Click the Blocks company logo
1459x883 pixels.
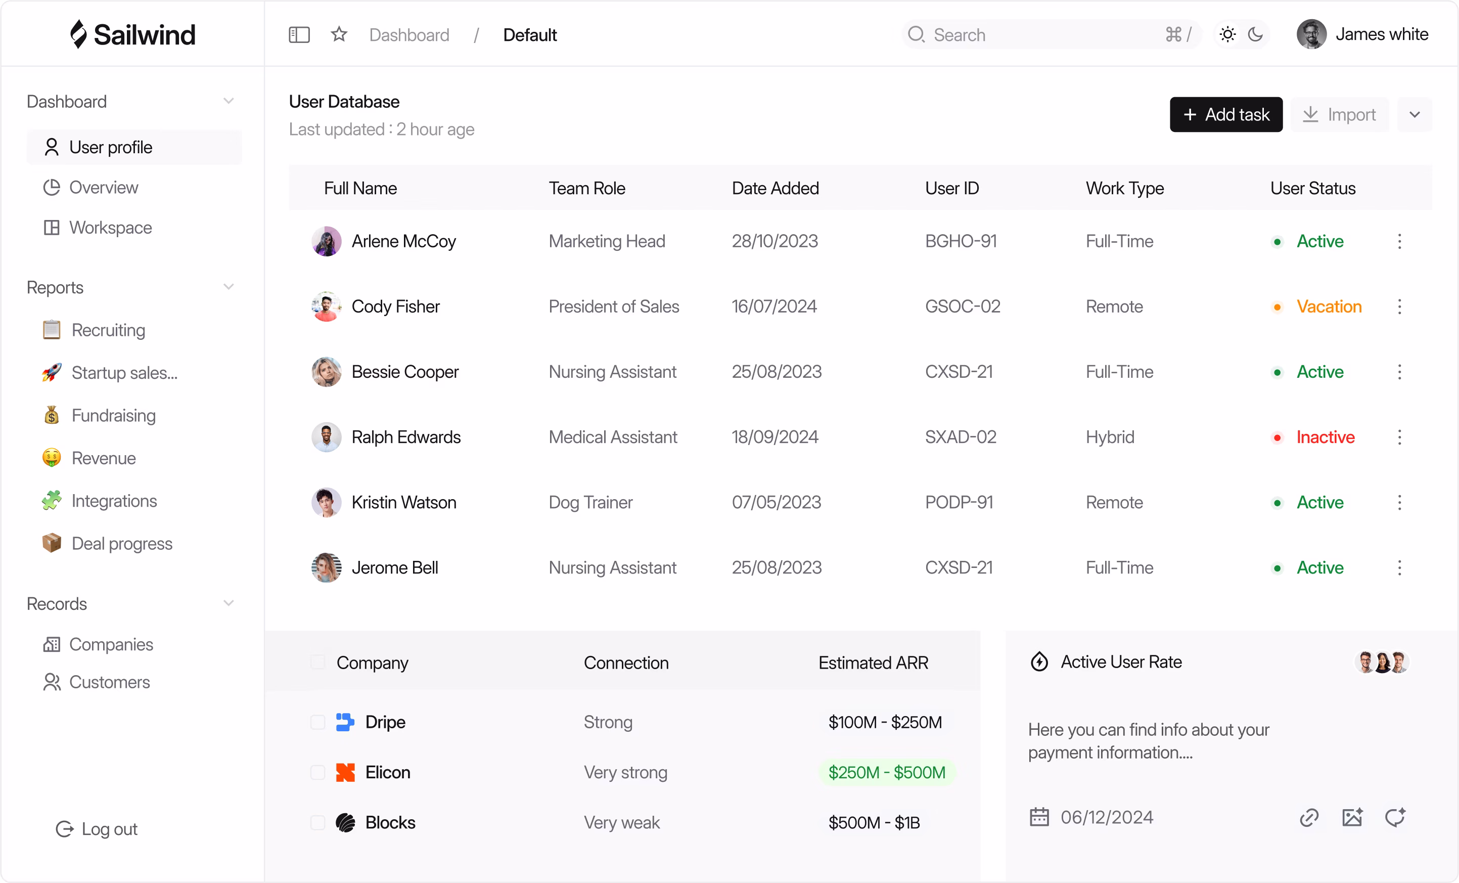[345, 823]
